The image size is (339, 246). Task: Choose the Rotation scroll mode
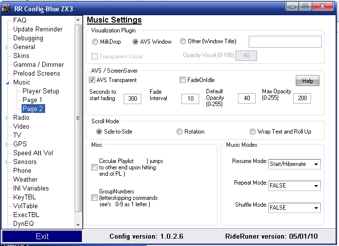point(180,132)
